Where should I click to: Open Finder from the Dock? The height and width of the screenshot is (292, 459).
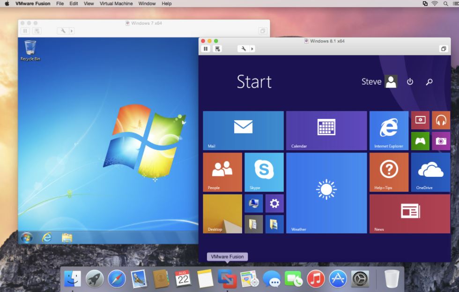tap(72, 278)
